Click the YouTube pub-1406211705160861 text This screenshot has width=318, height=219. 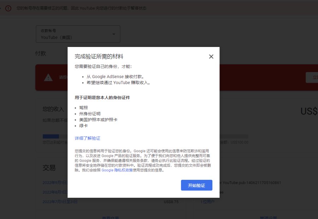(x=252, y=183)
